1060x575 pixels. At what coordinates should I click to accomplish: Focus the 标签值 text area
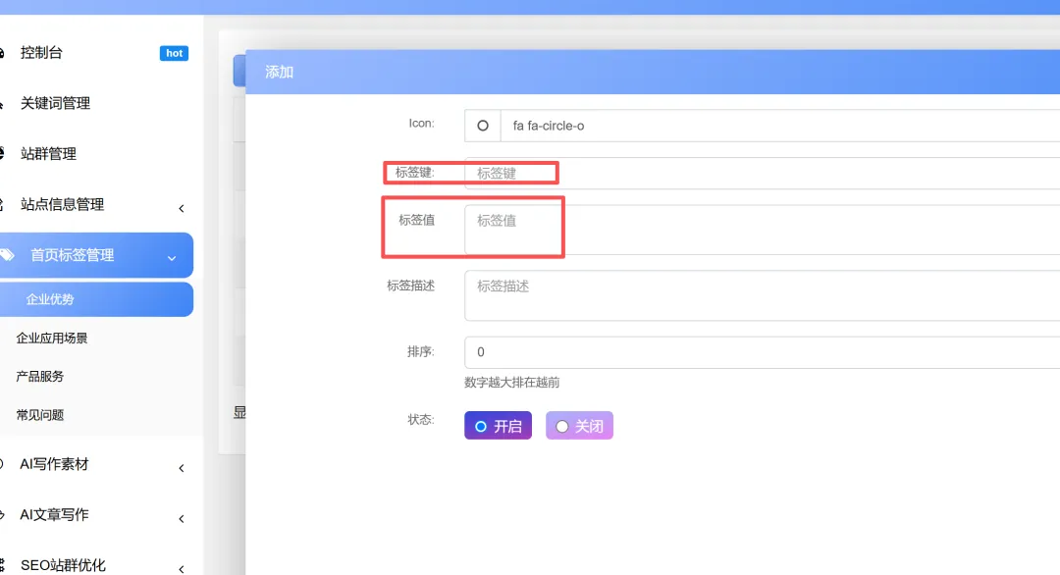[762, 230]
